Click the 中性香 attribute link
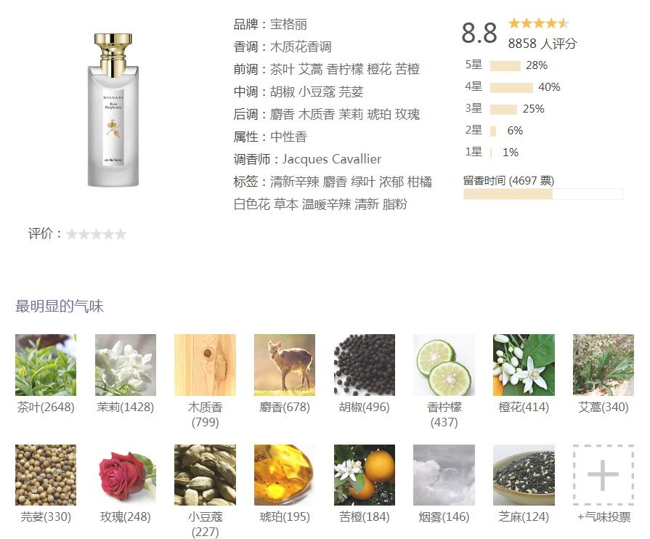Image resolution: width=650 pixels, height=539 pixels. coord(288,137)
